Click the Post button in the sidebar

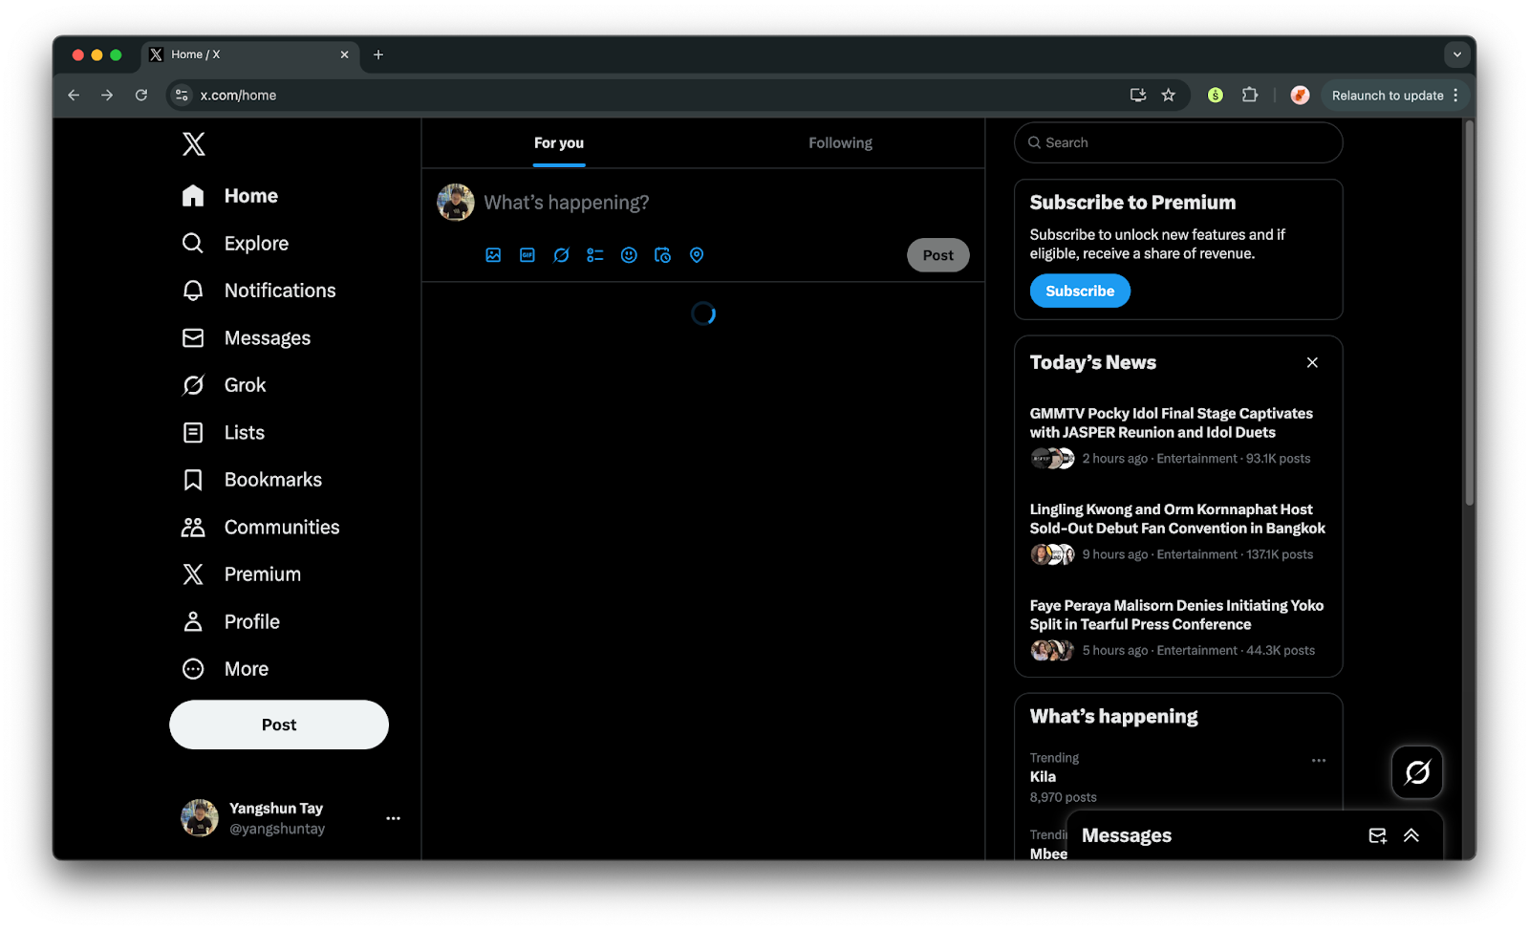coord(278,725)
